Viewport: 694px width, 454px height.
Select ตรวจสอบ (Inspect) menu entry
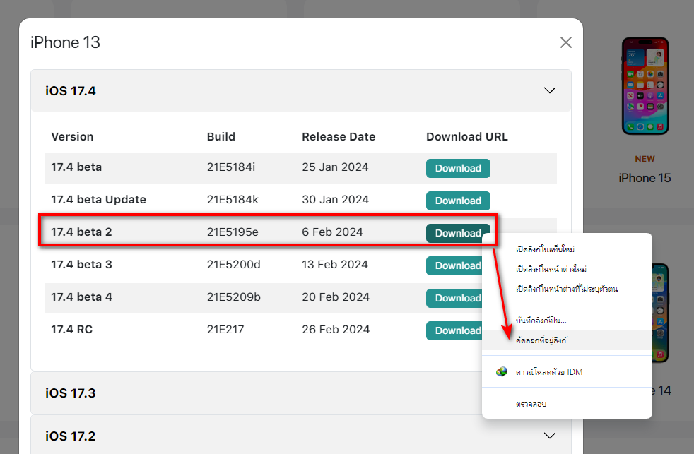567,404
